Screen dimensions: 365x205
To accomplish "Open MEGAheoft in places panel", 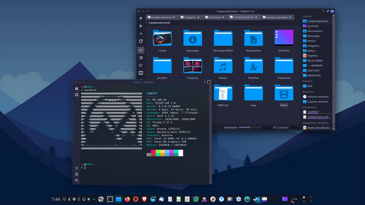I will click(x=317, y=76).
